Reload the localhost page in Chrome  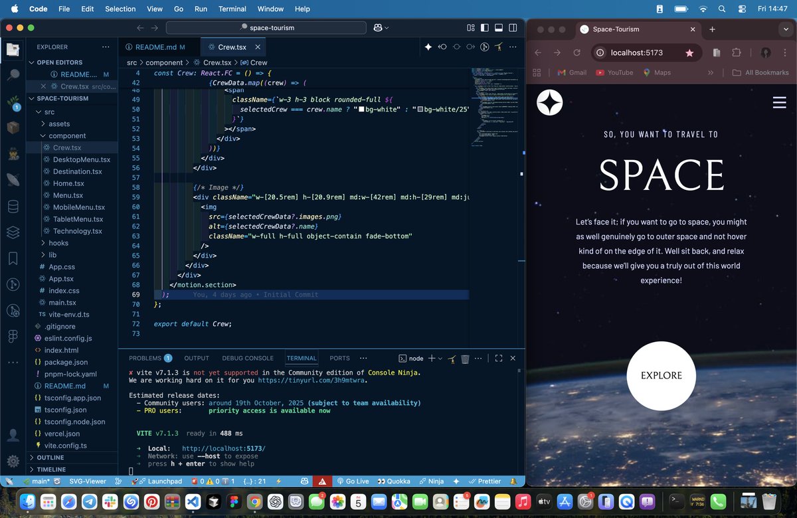577,52
